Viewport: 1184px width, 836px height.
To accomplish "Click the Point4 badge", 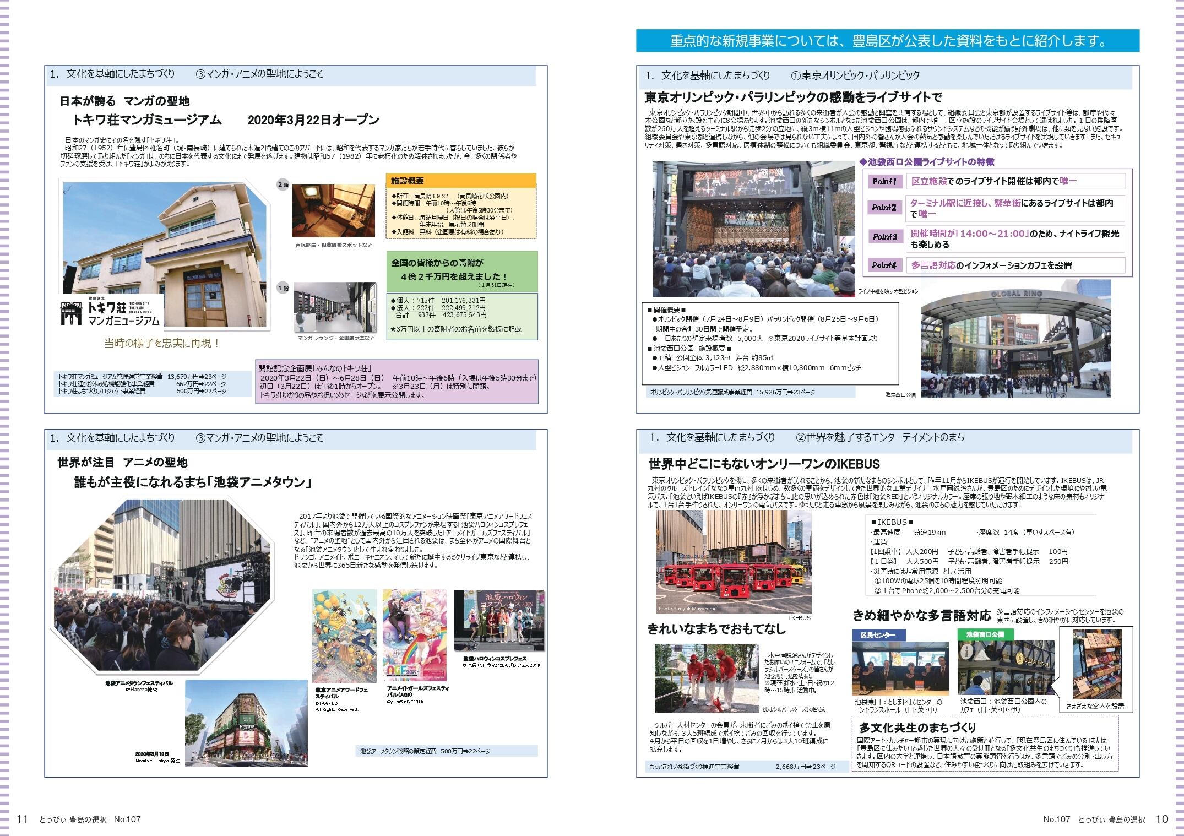I will click(x=884, y=265).
